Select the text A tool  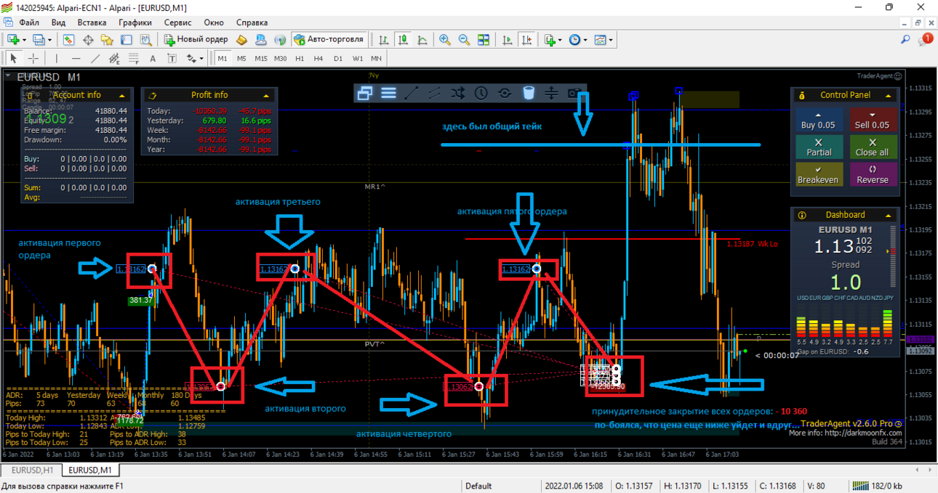click(153, 59)
